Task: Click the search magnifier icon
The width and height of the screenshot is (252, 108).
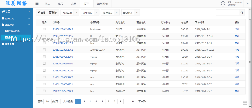Action: pos(242,13)
